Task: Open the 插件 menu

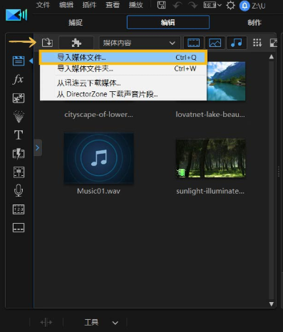Action: (89, 5)
